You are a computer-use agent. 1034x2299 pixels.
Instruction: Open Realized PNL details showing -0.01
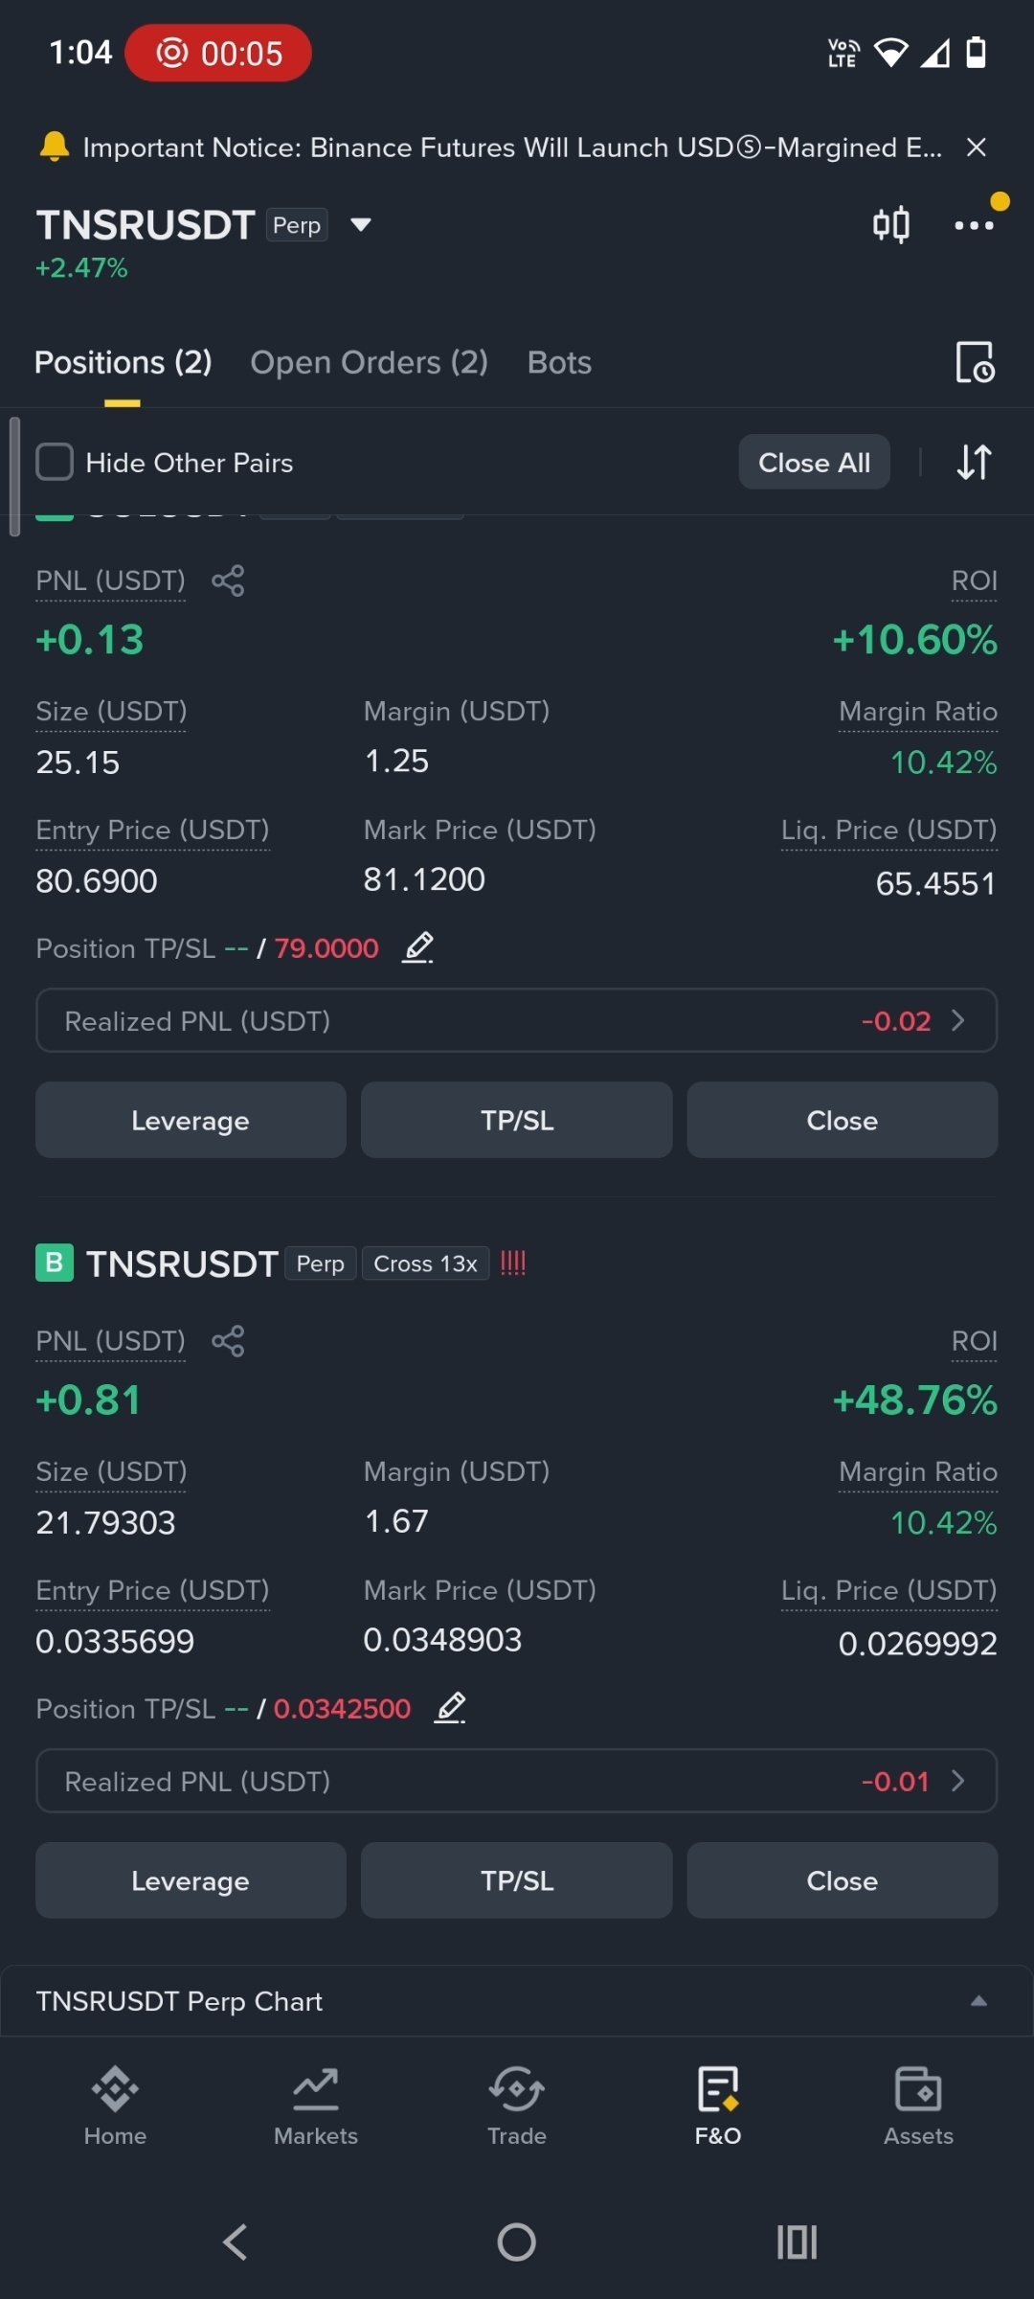coord(517,1781)
